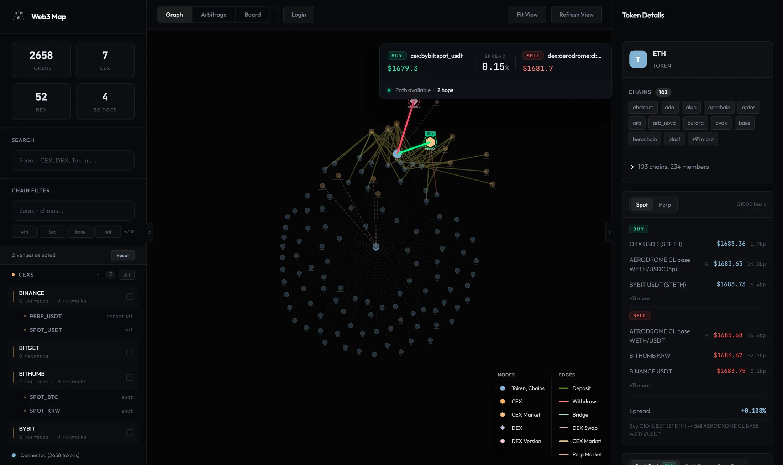The image size is (783, 465).
Task: Collapse the left sidebar with chevron handle
Action: click(x=150, y=232)
